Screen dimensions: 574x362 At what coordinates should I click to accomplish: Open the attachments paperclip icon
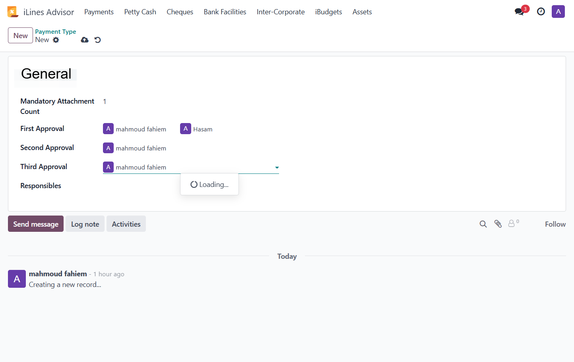click(498, 224)
